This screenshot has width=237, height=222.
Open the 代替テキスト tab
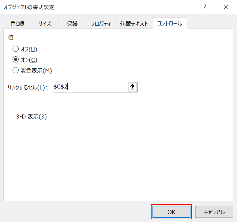point(134,23)
